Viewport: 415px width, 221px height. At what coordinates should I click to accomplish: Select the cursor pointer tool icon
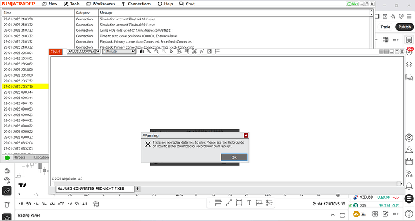tap(171, 52)
